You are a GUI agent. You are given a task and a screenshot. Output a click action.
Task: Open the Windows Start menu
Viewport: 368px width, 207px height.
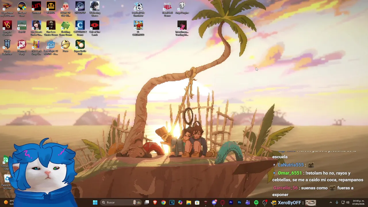point(95,202)
